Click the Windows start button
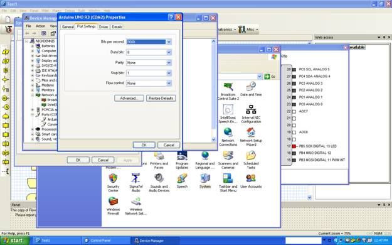This screenshot has width=392, height=245. pos(15,241)
